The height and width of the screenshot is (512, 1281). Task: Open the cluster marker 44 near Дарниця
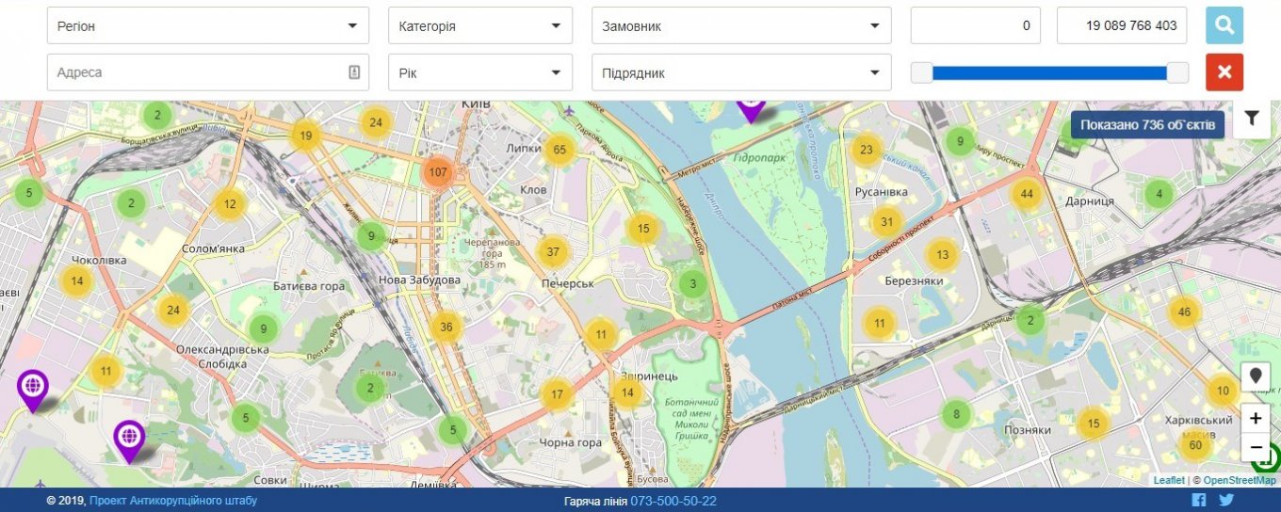[x=1027, y=194]
